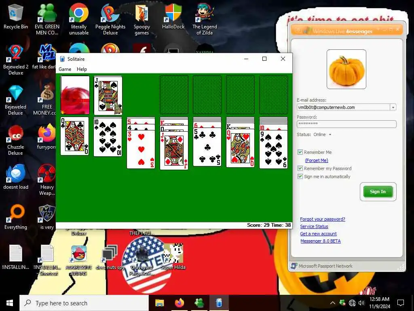Switch to Solitaire taskbar icon

click(x=219, y=303)
